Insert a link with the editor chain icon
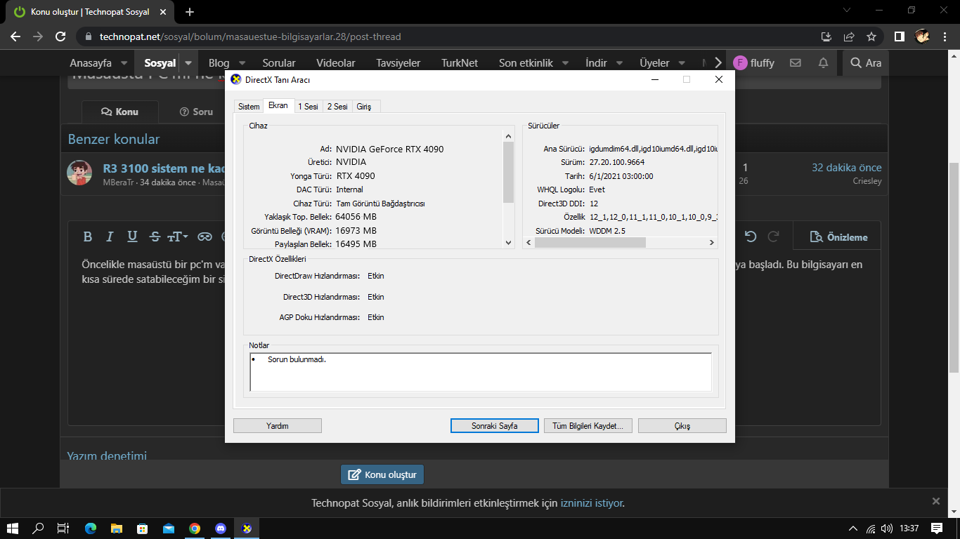Screen dimensions: 960x539 coord(205,237)
